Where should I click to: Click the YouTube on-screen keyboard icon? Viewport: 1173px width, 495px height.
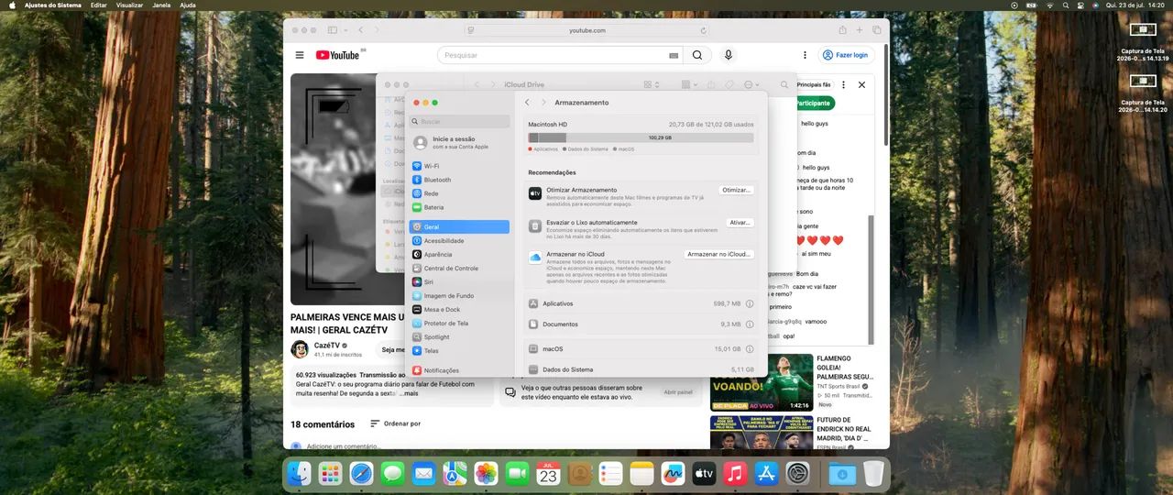(x=674, y=55)
